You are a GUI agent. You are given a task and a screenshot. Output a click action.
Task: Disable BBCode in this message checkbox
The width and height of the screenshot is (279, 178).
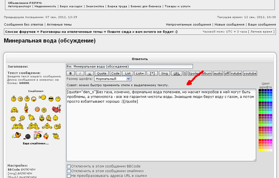click(x=69, y=166)
